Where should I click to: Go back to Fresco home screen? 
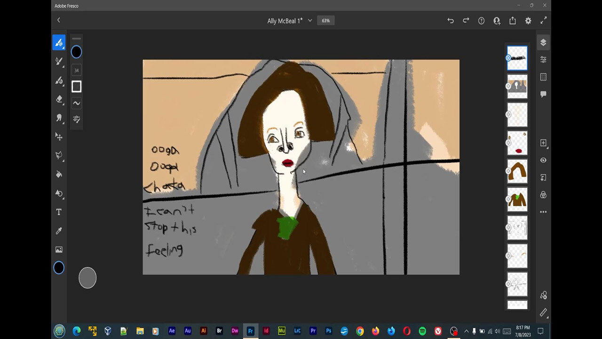tap(59, 20)
